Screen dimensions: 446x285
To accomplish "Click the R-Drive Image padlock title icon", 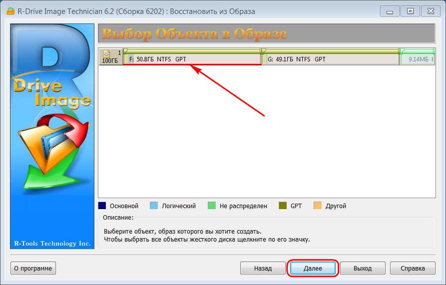I will (x=10, y=11).
